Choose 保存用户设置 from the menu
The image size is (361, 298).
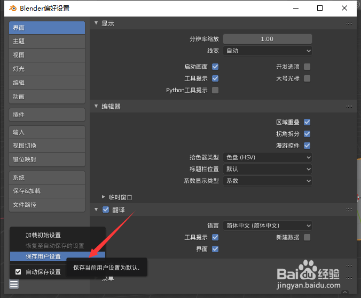(x=58, y=256)
